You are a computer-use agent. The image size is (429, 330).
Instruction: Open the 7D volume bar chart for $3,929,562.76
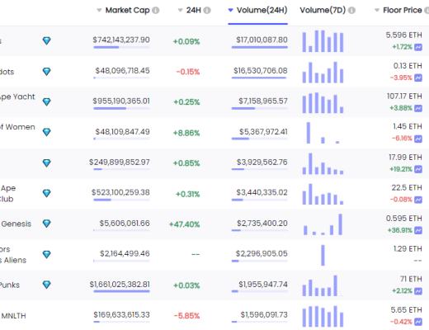[x=323, y=163]
